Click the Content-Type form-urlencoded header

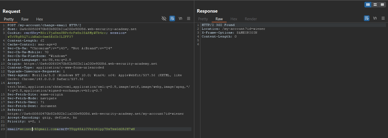pyautogui.click(x=56, y=67)
